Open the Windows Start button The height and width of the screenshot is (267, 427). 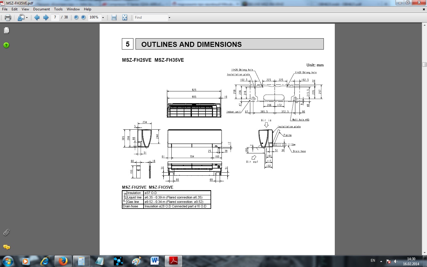[8, 261]
